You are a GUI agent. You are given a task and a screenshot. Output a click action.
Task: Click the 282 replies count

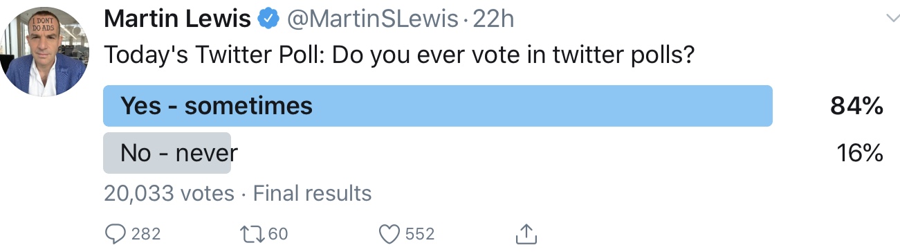coord(145,234)
